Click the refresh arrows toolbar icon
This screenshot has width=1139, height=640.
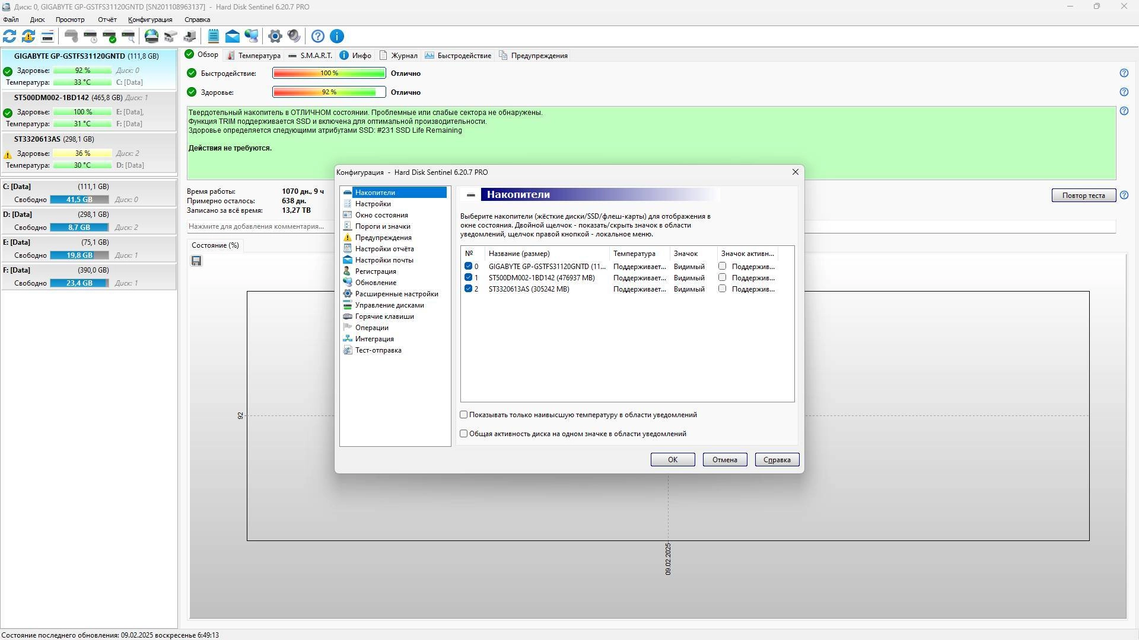[x=9, y=36]
